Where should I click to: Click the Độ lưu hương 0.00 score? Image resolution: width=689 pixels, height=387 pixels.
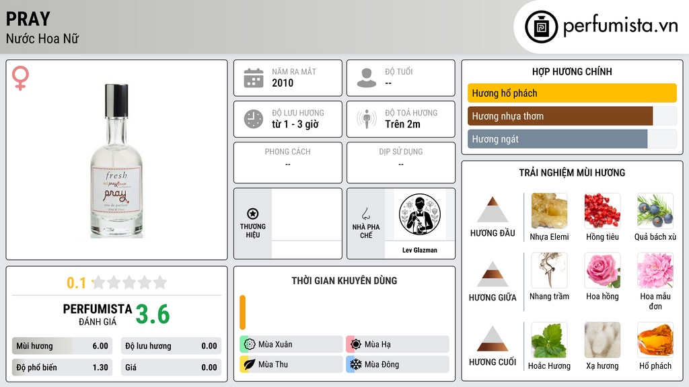171,346
